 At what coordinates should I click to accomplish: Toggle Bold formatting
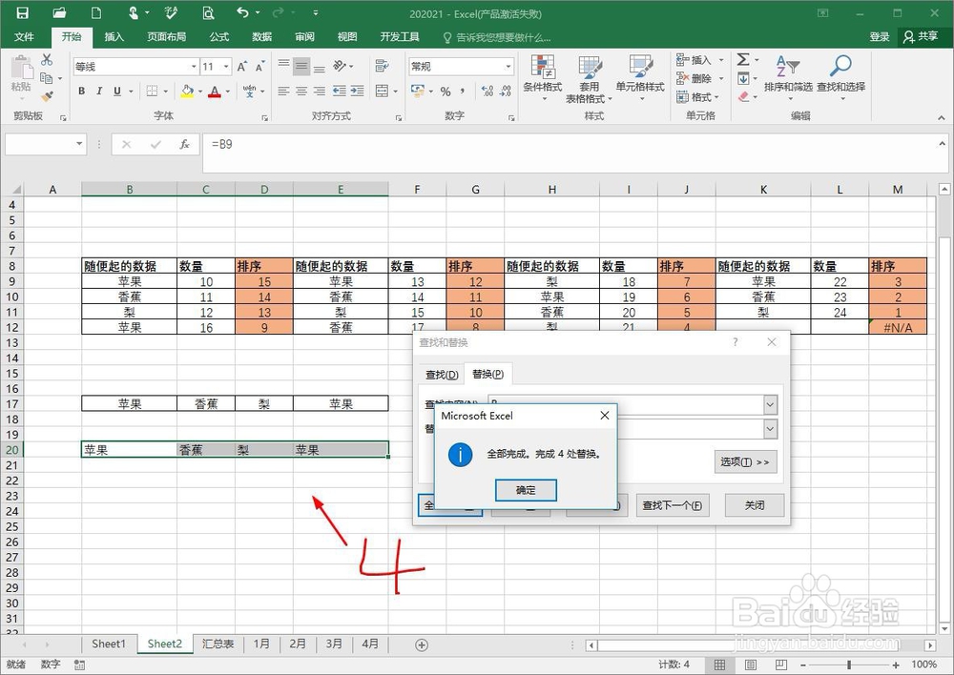pyautogui.click(x=81, y=92)
